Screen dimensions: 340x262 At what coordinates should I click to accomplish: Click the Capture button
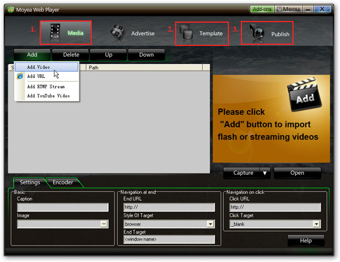point(243,173)
